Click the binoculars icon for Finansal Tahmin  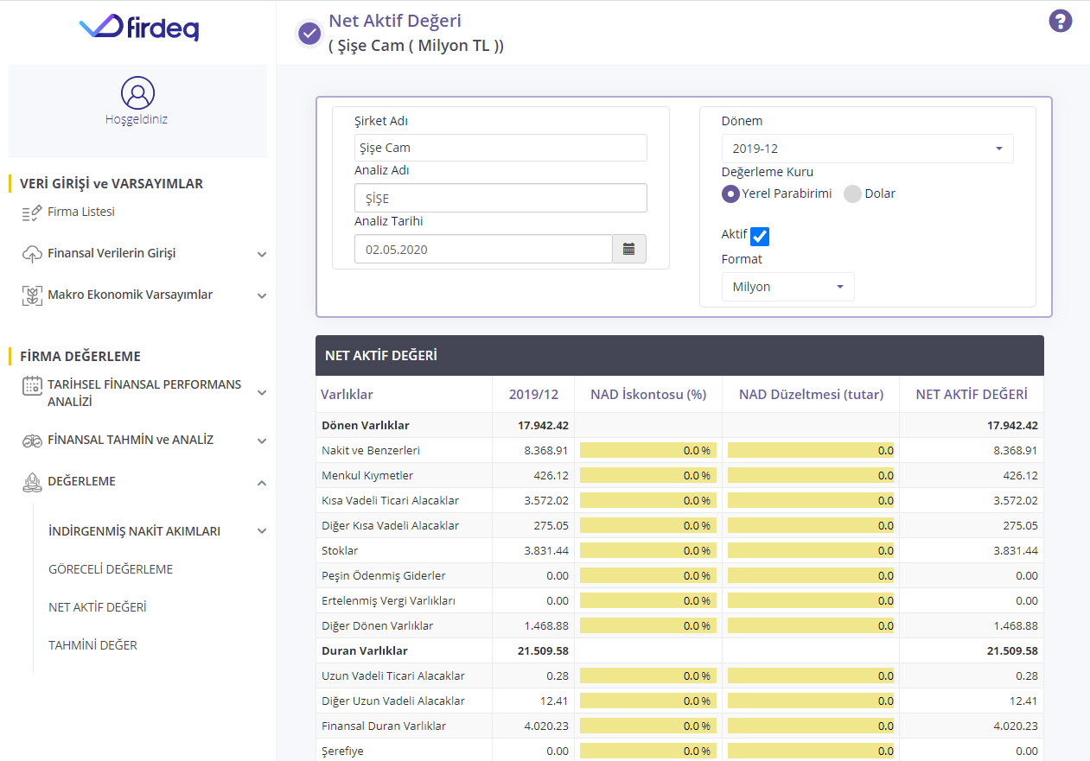point(32,441)
